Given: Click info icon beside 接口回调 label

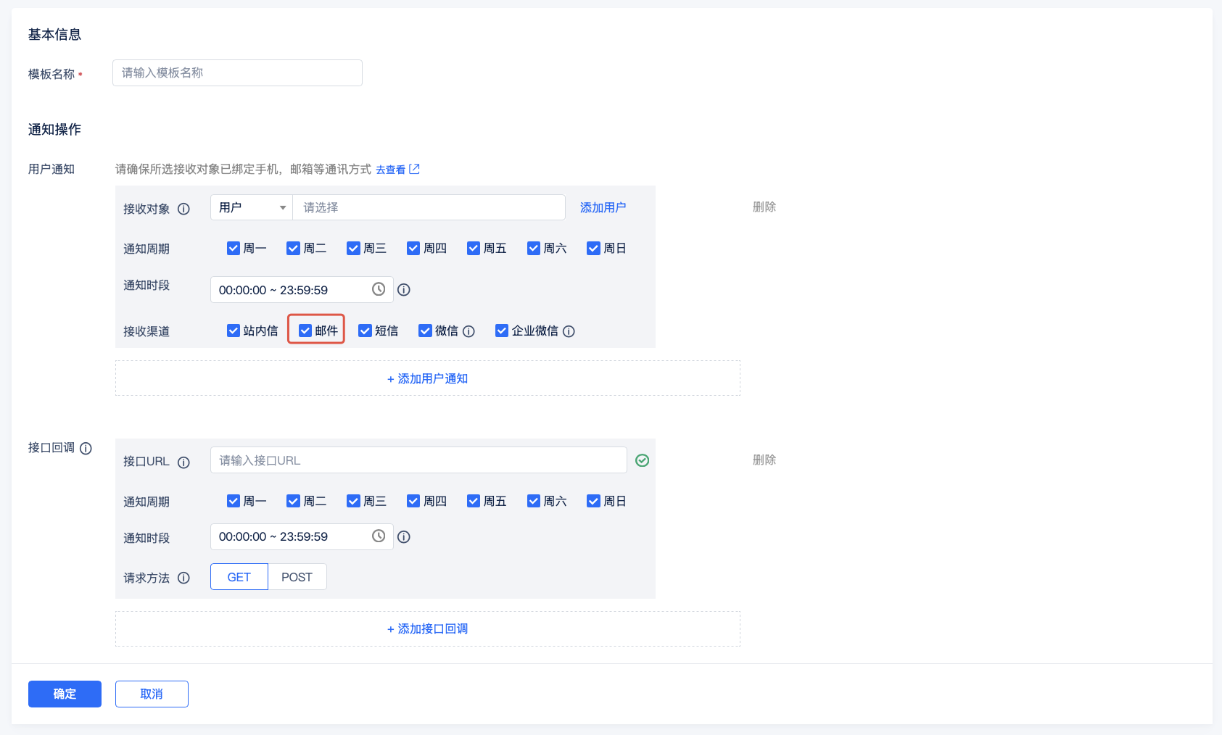Looking at the screenshot, I should [86, 449].
